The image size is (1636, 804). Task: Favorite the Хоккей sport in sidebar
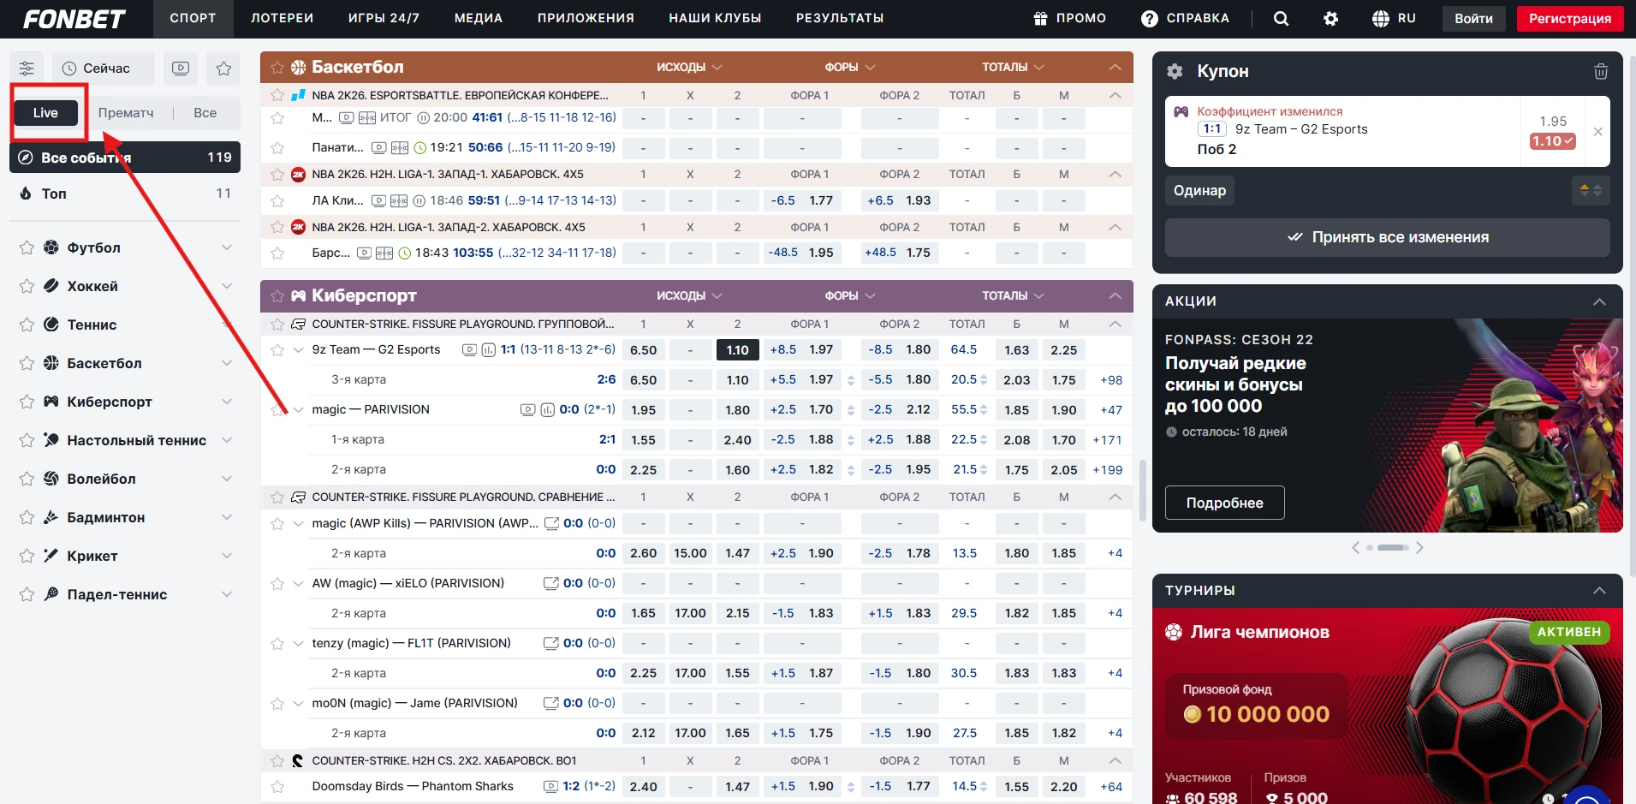click(27, 286)
